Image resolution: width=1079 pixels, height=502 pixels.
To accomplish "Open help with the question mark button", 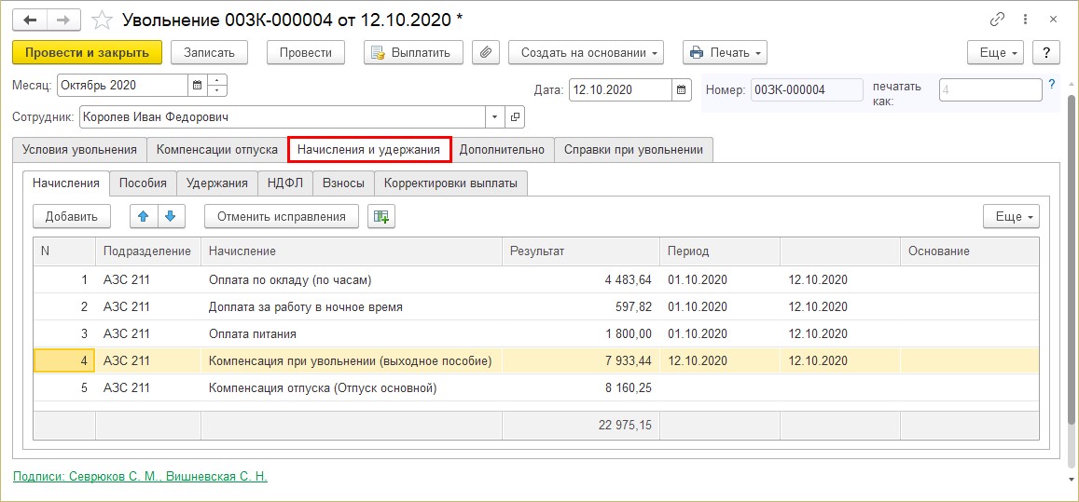I will coord(1046,52).
